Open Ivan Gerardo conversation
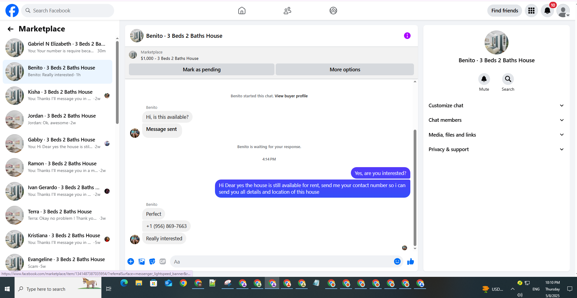 point(57,191)
